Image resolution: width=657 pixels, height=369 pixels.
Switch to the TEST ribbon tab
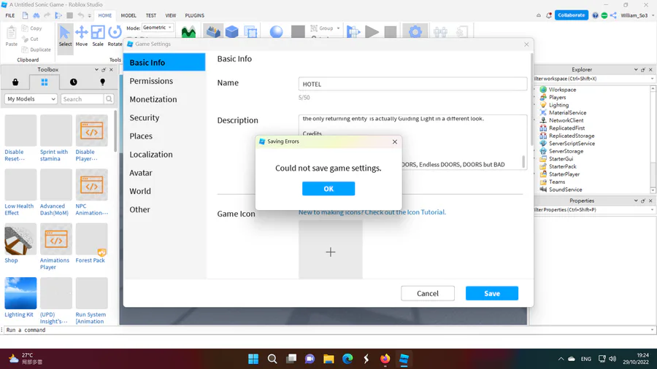pos(151,15)
